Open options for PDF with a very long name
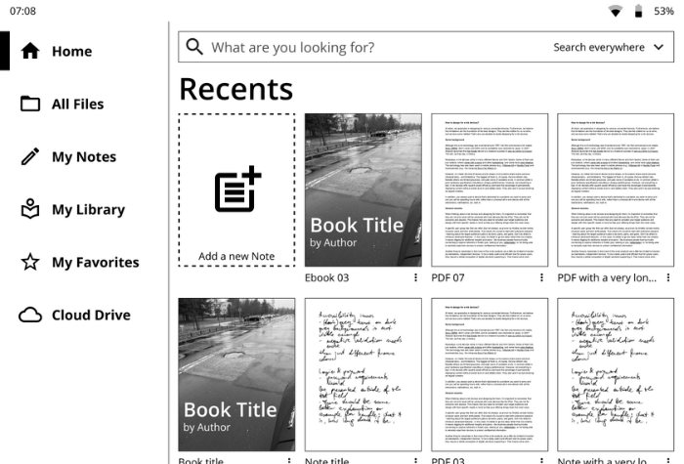The height and width of the screenshot is (464, 684). point(668,277)
